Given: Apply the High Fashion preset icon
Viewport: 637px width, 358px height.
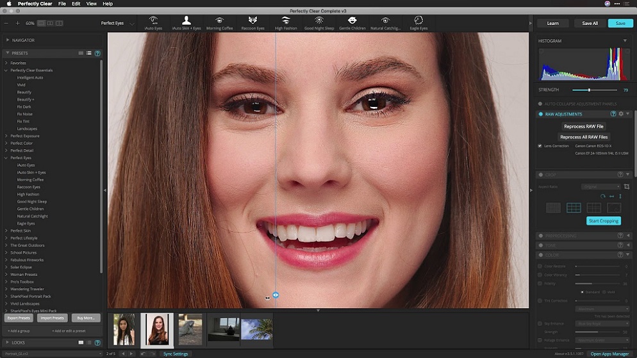Looking at the screenshot, I should coord(286,20).
